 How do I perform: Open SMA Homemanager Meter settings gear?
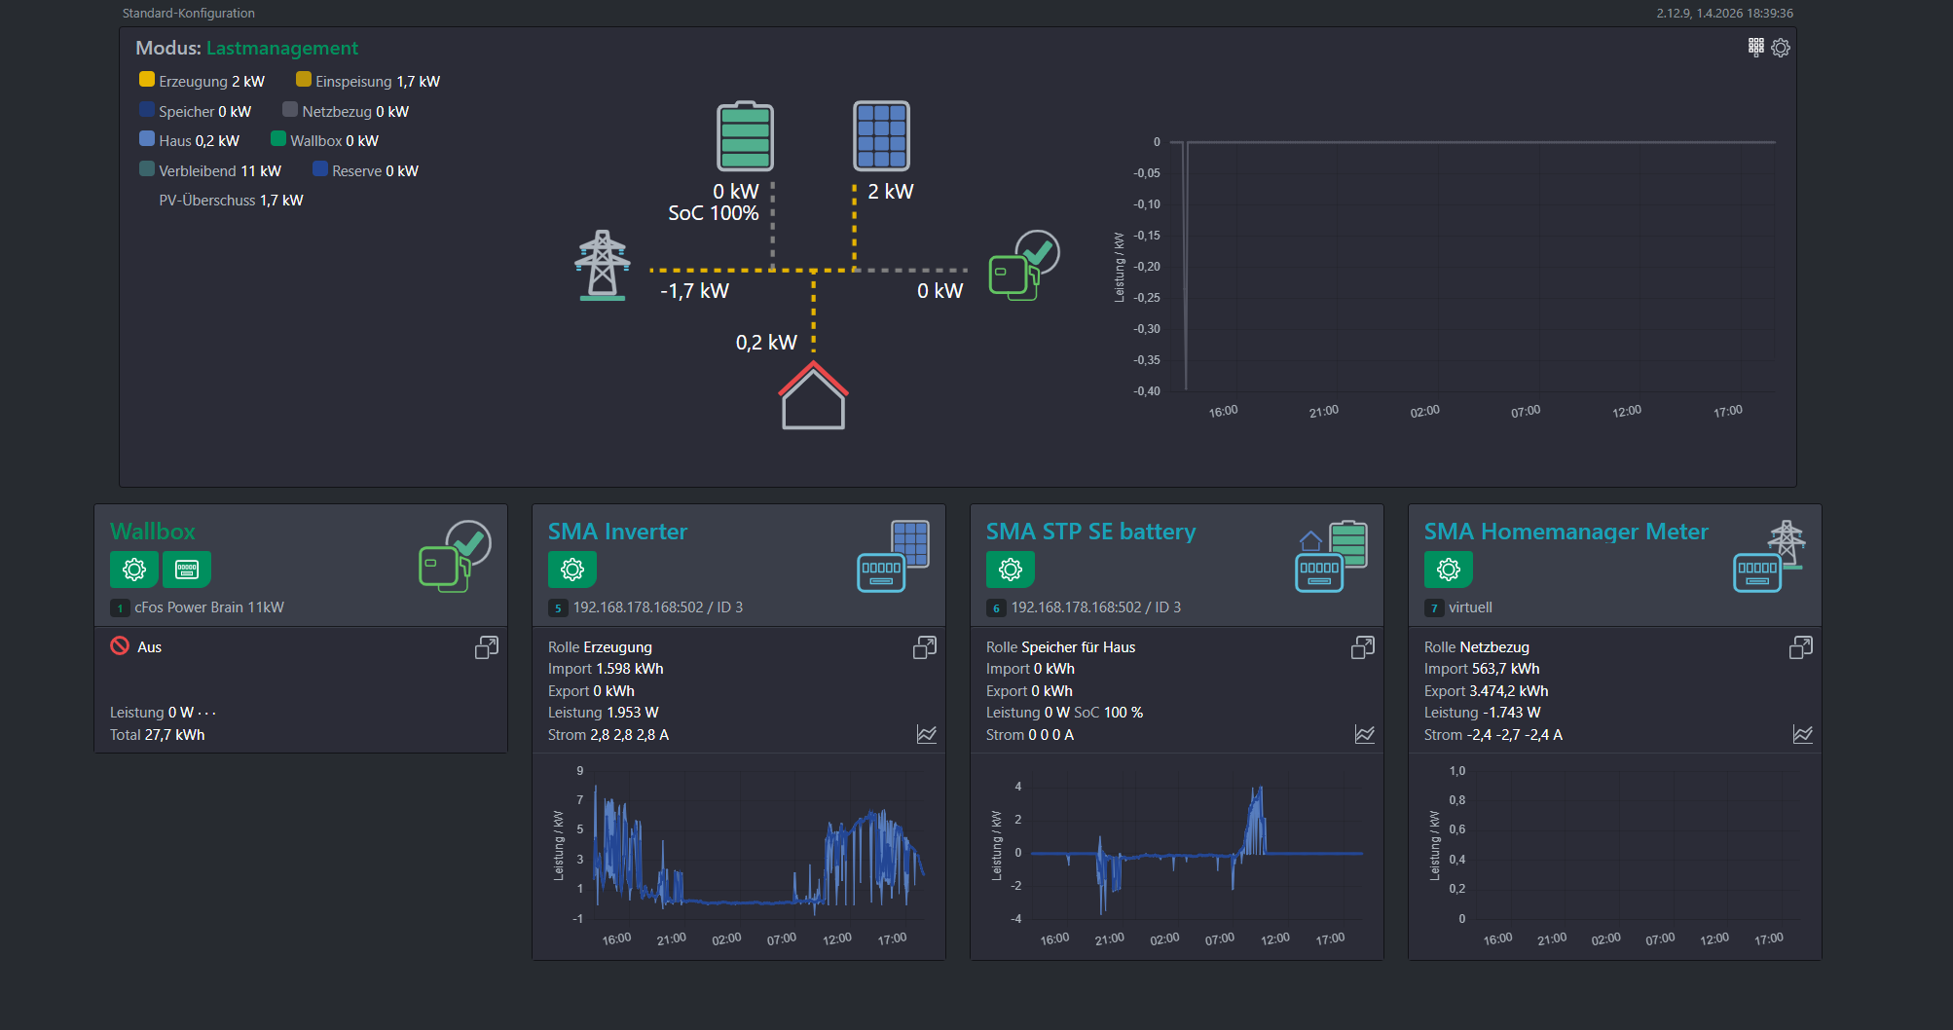pos(1449,570)
